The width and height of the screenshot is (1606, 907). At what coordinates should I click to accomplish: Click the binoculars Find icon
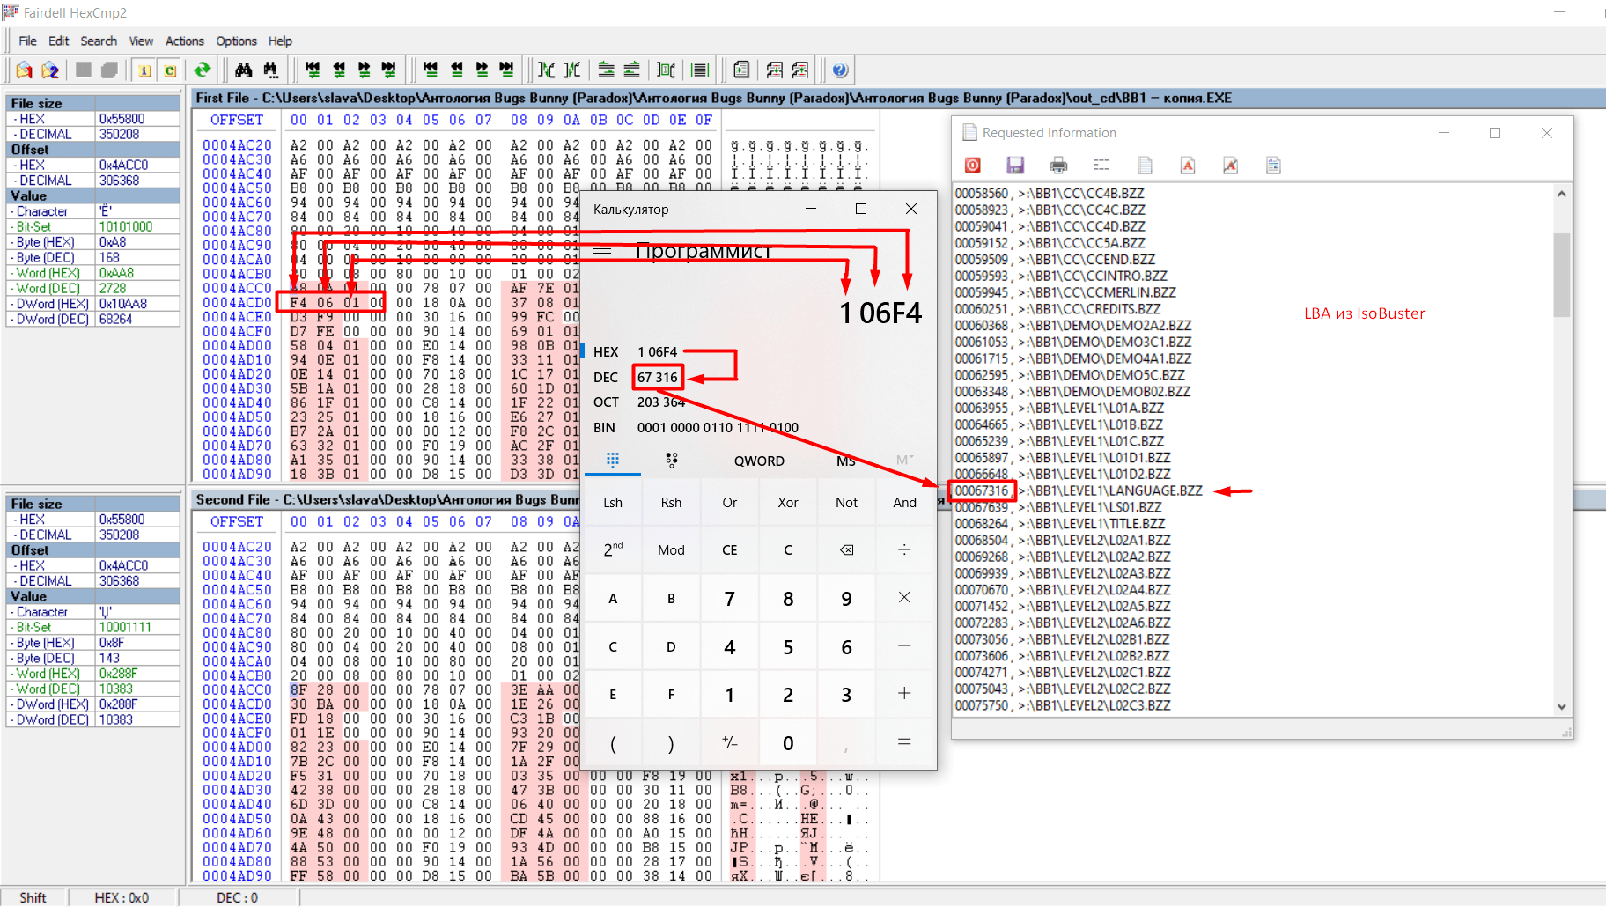(x=244, y=70)
